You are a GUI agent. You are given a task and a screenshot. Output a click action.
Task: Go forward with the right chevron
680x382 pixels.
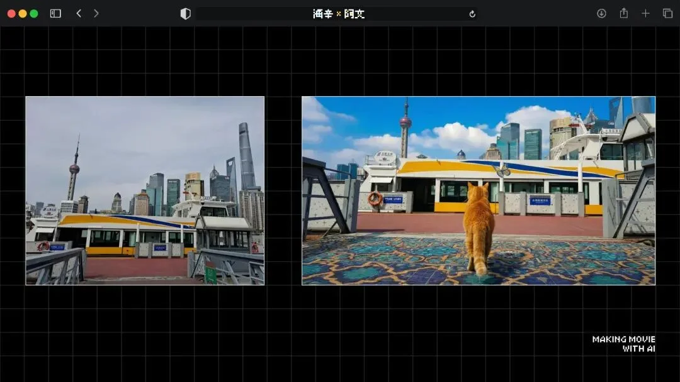point(96,13)
